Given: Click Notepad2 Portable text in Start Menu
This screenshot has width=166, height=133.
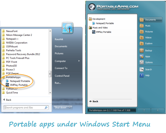Looking at the screenshot, I should click(20, 81).
